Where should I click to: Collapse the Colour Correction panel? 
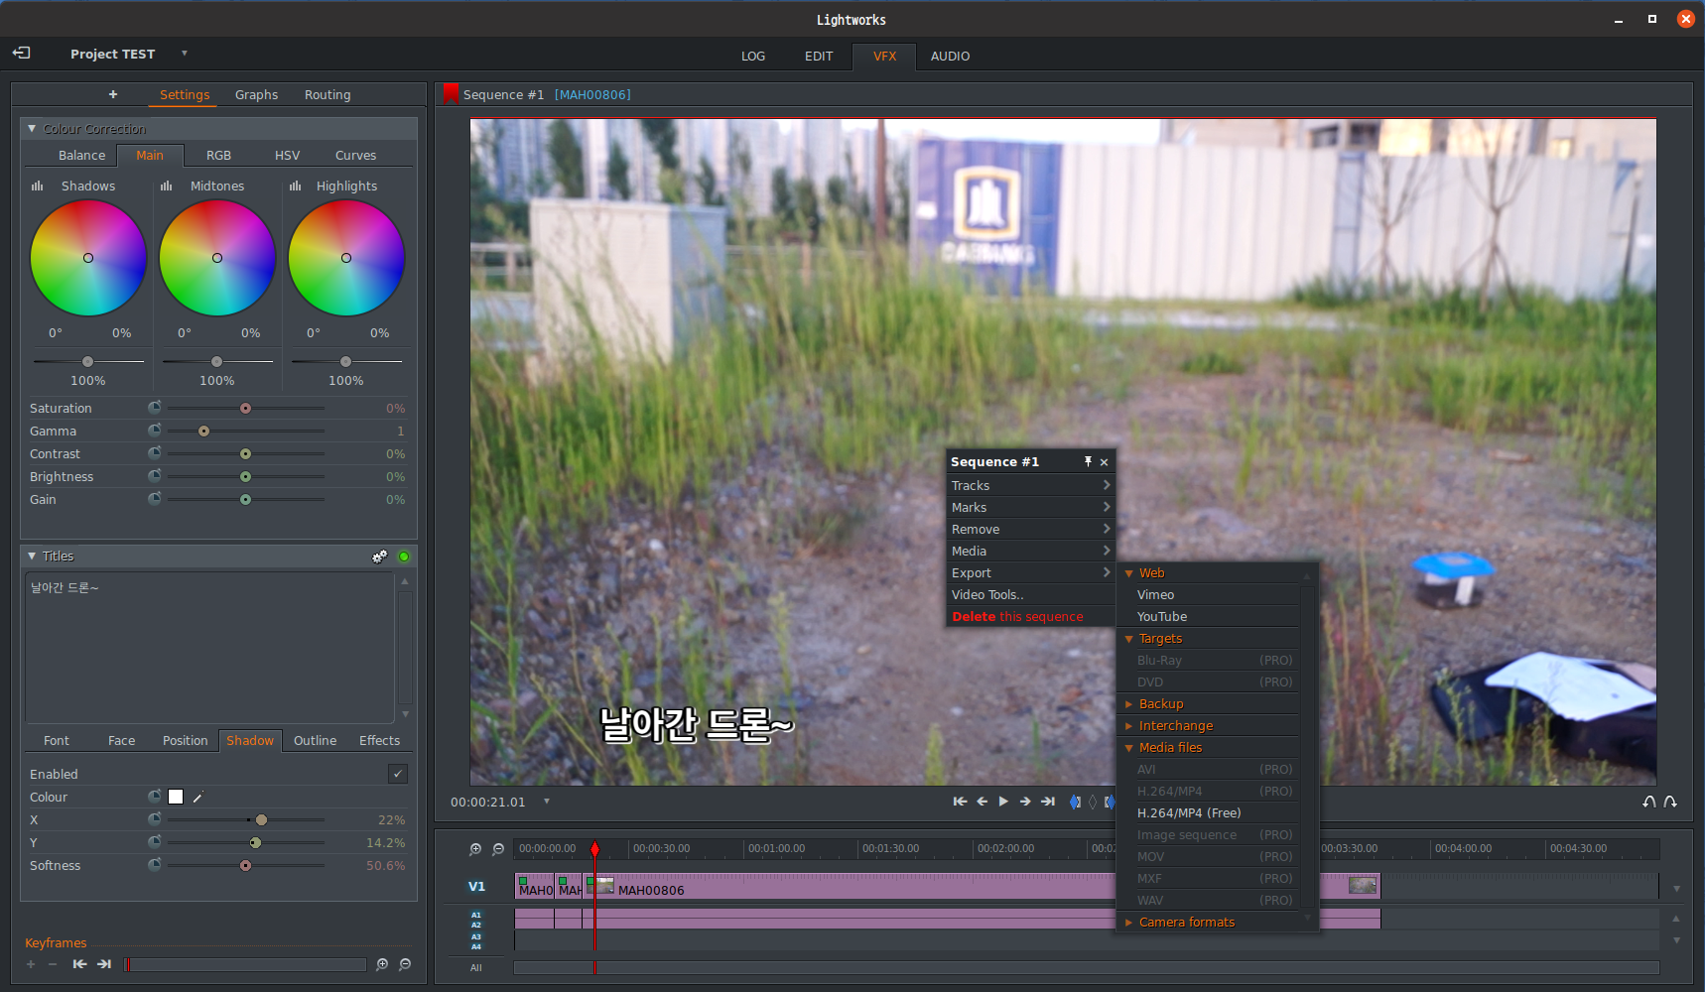coord(32,129)
